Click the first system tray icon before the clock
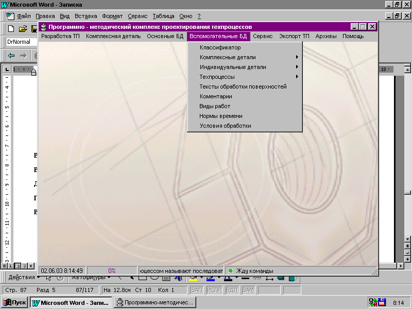Viewport: 412px width, 309px height. tap(372, 302)
